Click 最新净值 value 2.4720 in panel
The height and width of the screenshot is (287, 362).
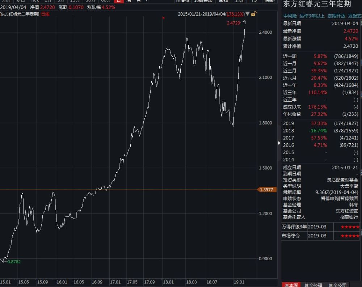pyautogui.click(x=351, y=31)
